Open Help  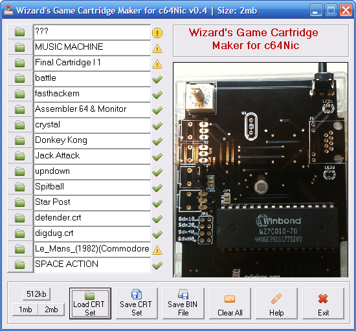276,304
